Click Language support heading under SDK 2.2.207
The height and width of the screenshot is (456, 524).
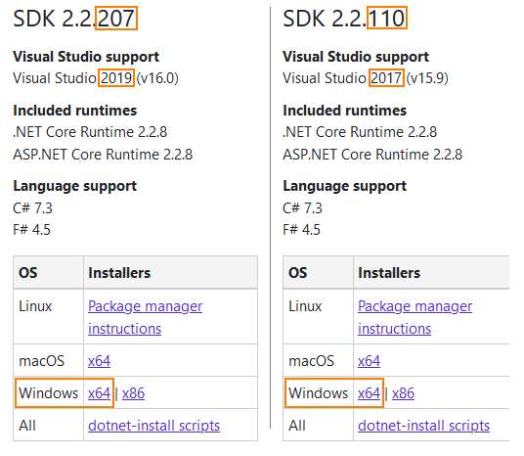[x=75, y=186]
